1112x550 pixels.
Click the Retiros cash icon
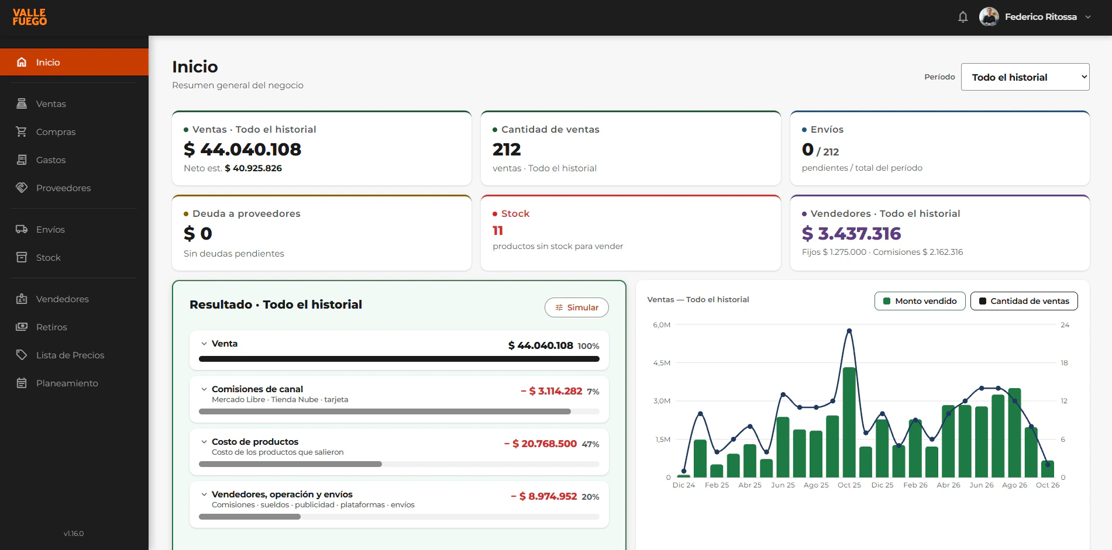22,327
